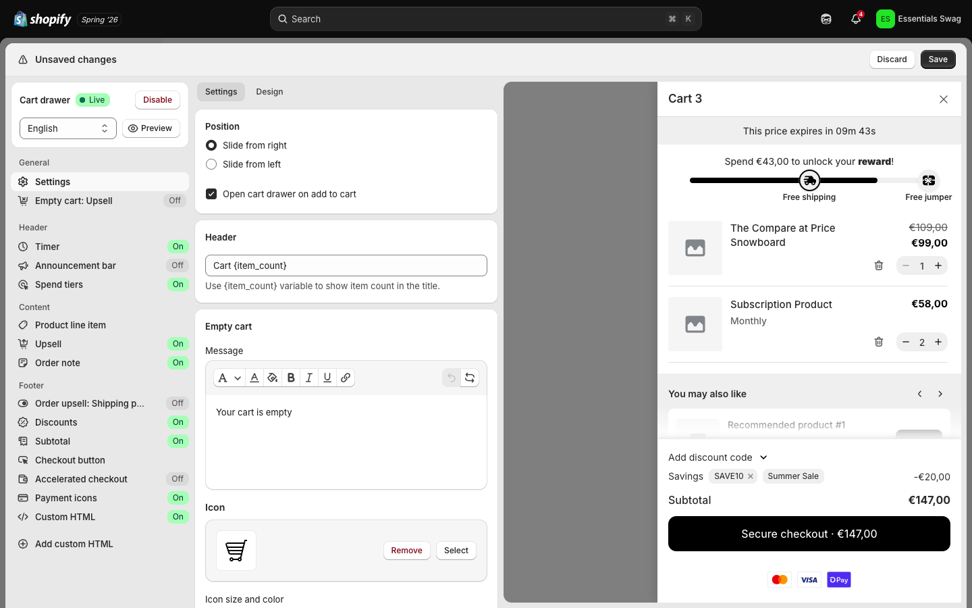Screen dimensions: 972x608
Task: Switch to the Settings tab
Action: tap(221, 92)
